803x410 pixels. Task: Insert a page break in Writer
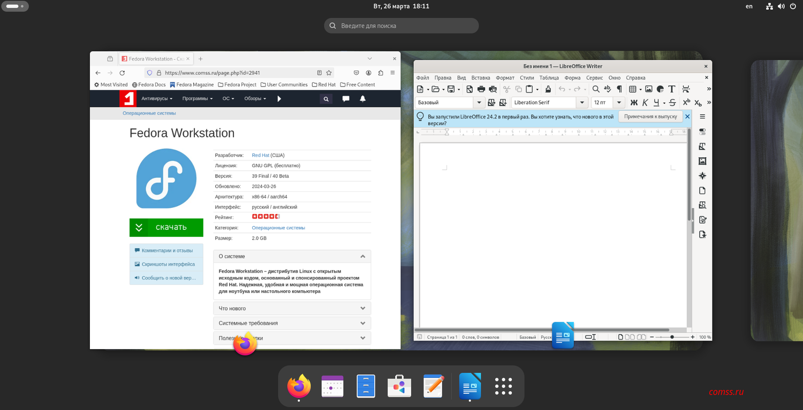(686, 89)
